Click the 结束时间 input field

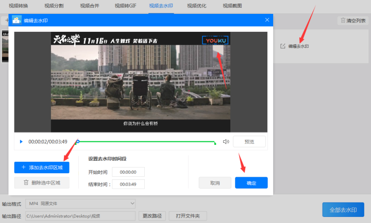(x=128, y=184)
